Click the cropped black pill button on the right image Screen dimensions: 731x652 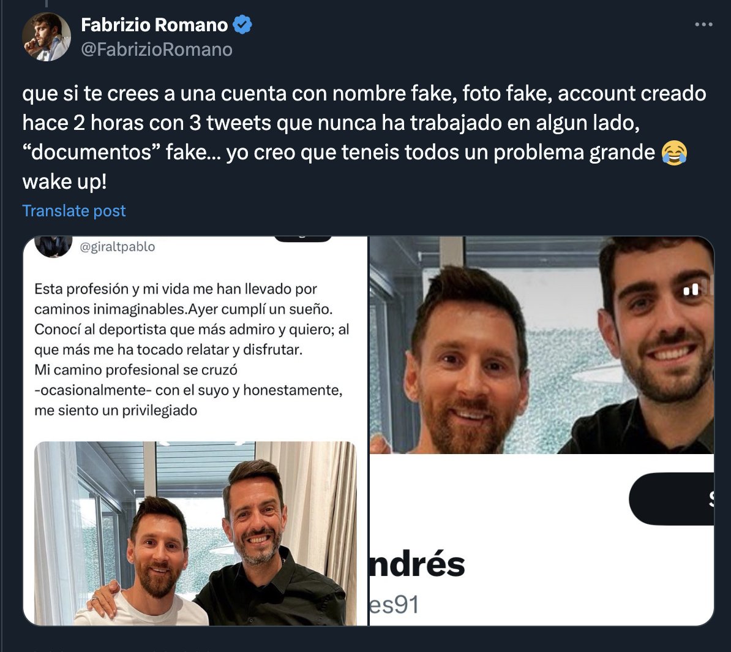pyautogui.click(x=672, y=499)
